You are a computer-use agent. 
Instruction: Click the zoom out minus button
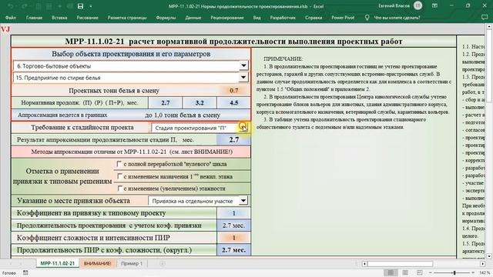tap(431, 272)
